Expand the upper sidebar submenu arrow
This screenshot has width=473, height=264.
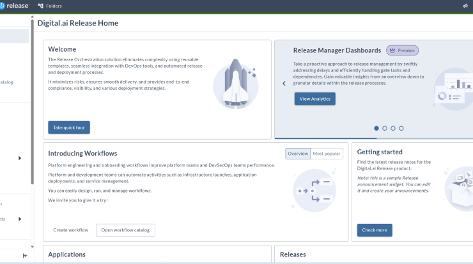[x=20, y=158]
